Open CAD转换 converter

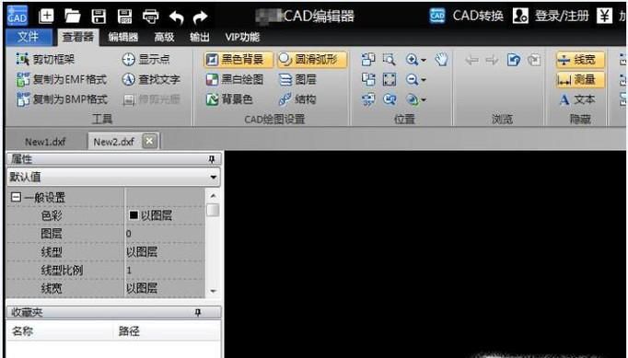[467, 16]
